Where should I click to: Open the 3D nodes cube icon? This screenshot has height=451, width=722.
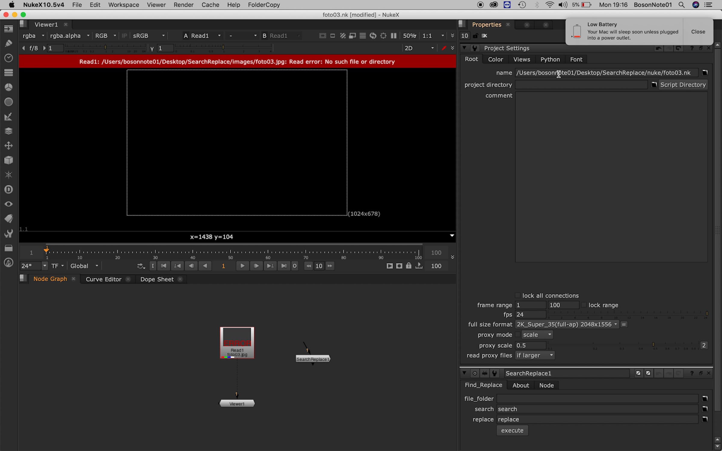(x=8, y=160)
